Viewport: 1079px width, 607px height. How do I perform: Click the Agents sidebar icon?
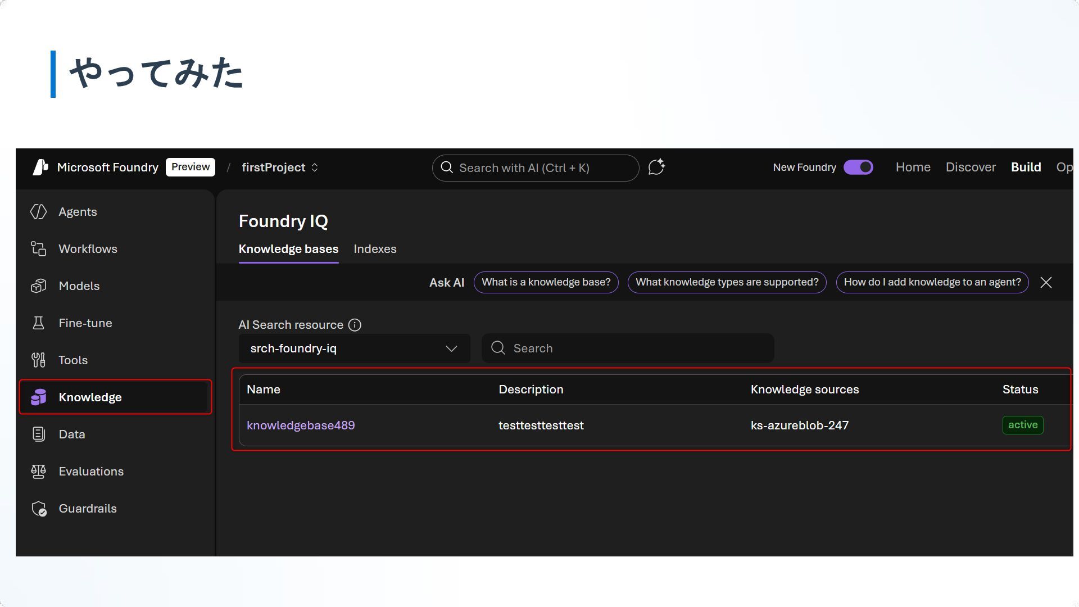[x=38, y=212]
